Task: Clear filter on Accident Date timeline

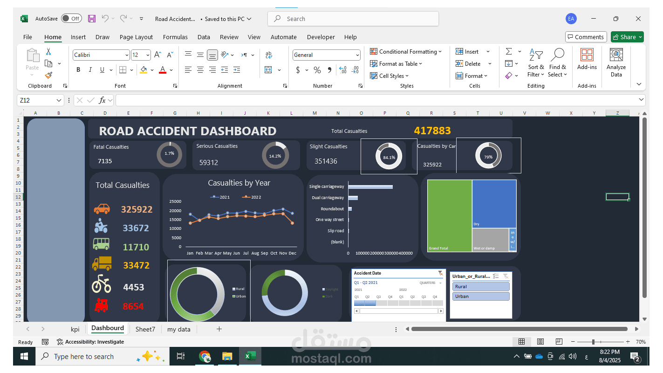Action: point(440,273)
